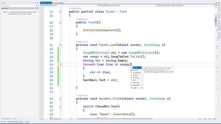Open 1 reference link above Form4 constructor
The height and width of the screenshot is (124, 221).
[82, 19]
